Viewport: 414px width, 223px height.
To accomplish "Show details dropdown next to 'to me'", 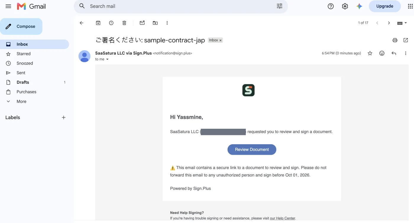I will pyautogui.click(x=107, y=59).
